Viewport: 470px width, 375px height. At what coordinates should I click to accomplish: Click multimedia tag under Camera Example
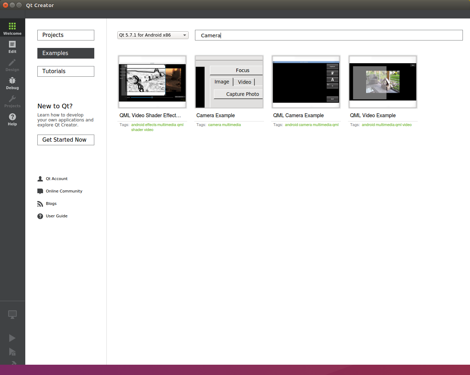tap(232, 125)
